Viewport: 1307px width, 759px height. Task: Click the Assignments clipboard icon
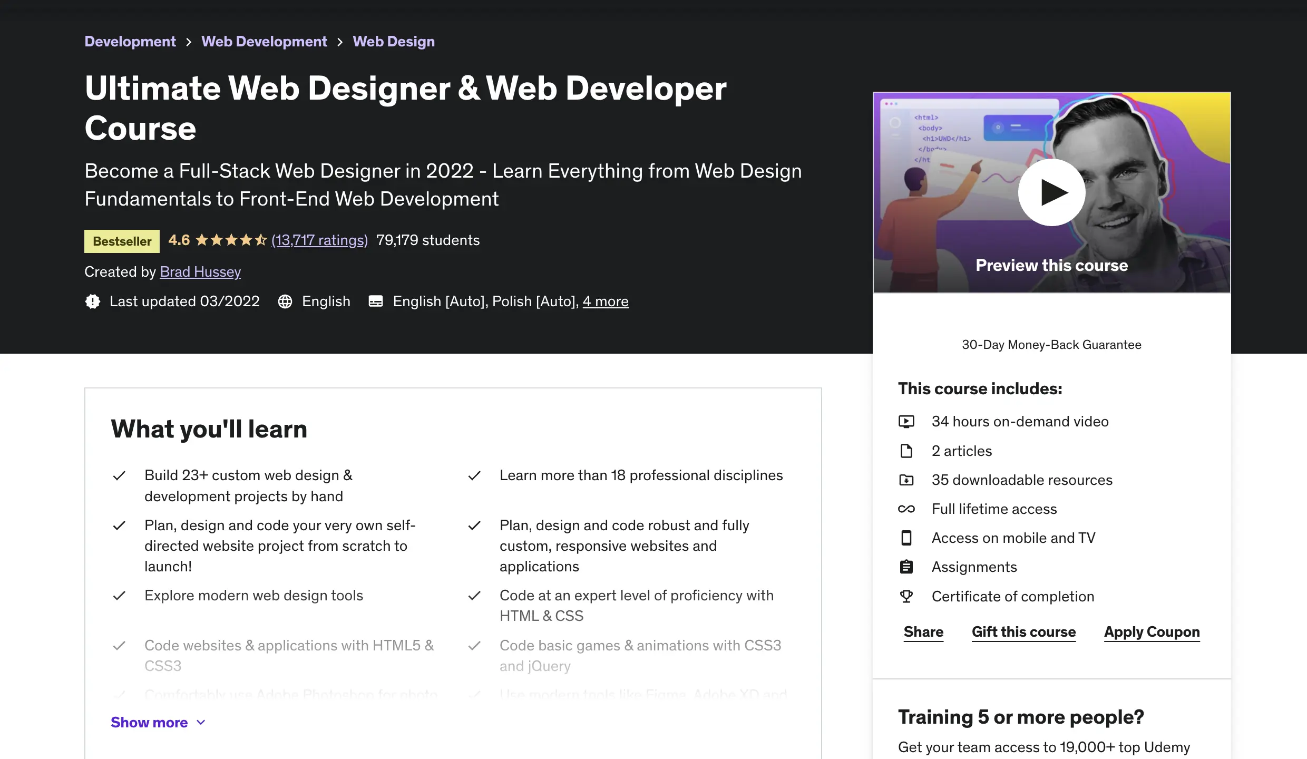coord(906,567)
